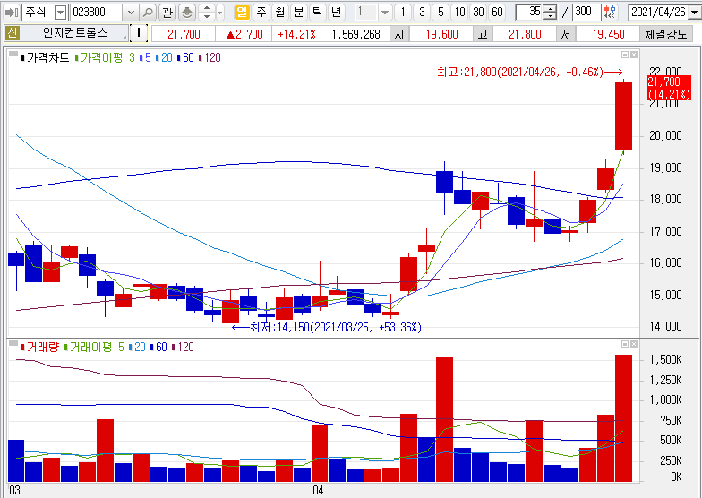Click the interval preset 60 button

[x=498, y=13]
